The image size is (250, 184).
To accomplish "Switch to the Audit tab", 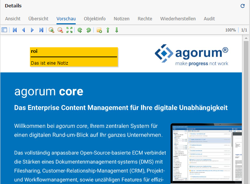I will tap(209, 19).
